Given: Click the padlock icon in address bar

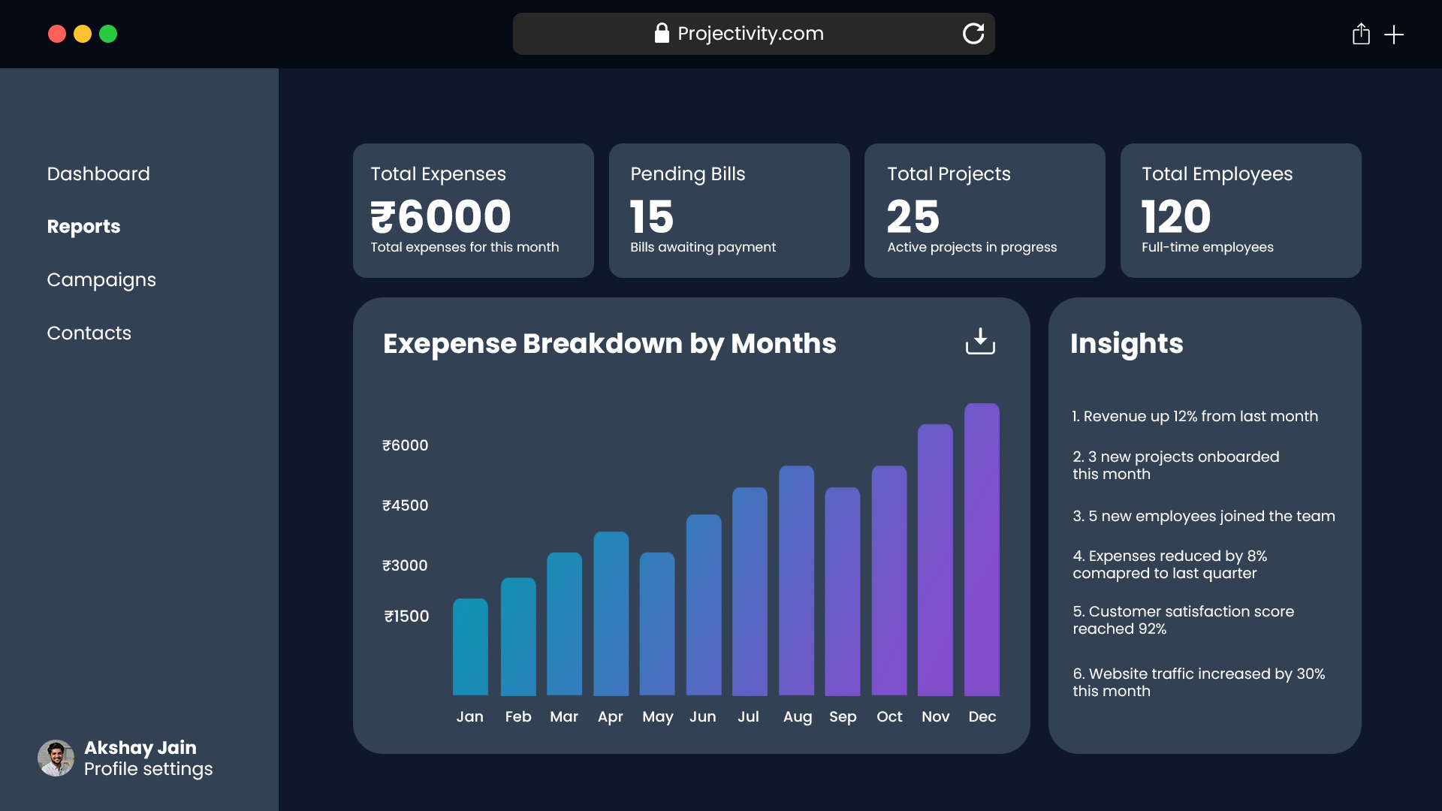Looking at the screenshot, I should 662,33.
